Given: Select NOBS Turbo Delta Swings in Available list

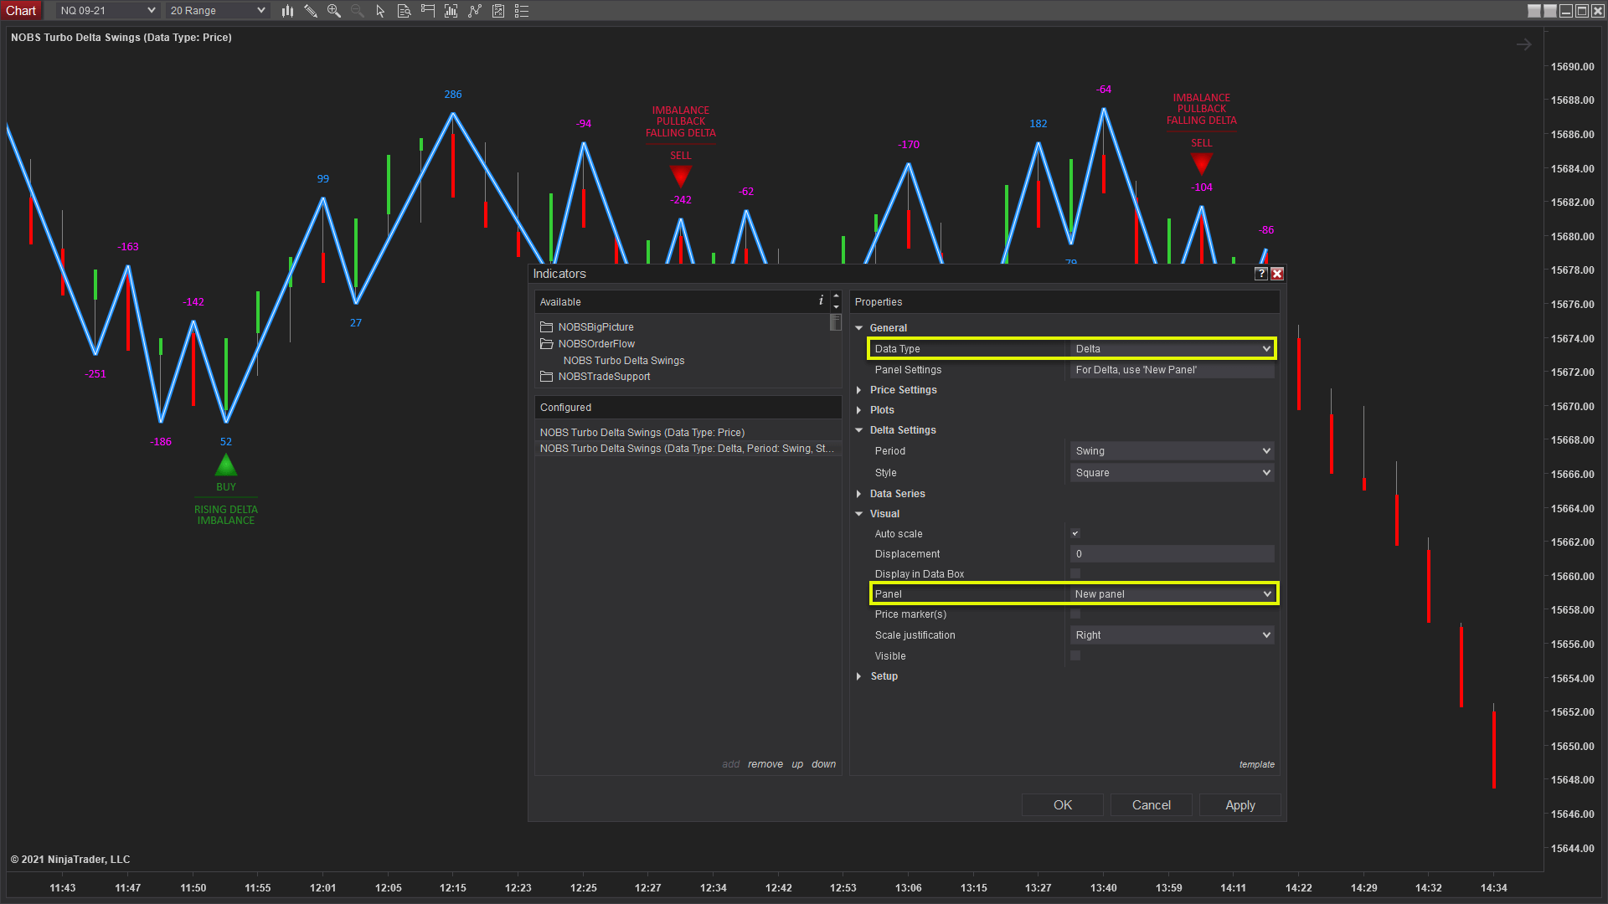Looking at the screenshot, I should (624, 361).
